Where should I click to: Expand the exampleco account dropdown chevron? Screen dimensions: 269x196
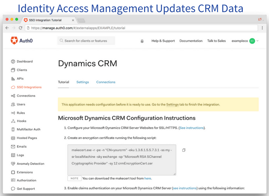pyautogui.click(x=257, y=41)
